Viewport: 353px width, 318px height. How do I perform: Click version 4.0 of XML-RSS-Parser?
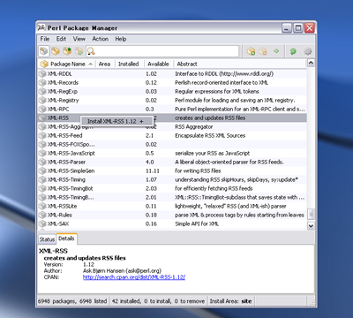pos(150,162)
